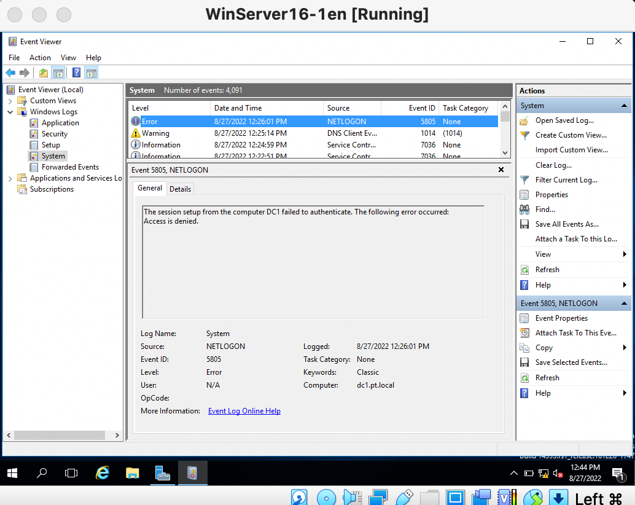Close the event preview pane
The height and width of the screenshot is (505, 635).
click(x=501, y=170)
